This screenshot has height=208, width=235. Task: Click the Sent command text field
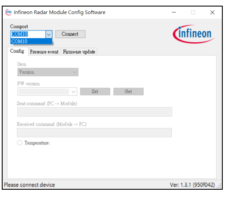coord(95,112)
